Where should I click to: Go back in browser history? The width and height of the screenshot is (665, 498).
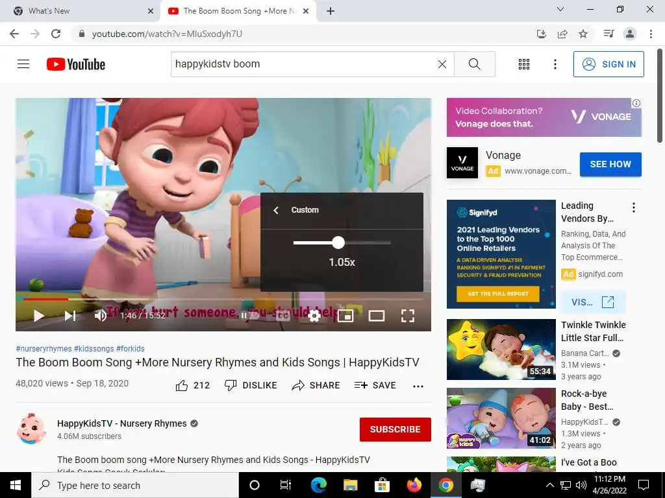coord(14,34)
